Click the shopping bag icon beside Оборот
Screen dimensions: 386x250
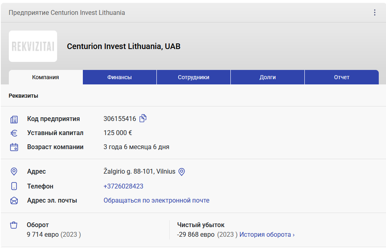(x=14, y=225)
